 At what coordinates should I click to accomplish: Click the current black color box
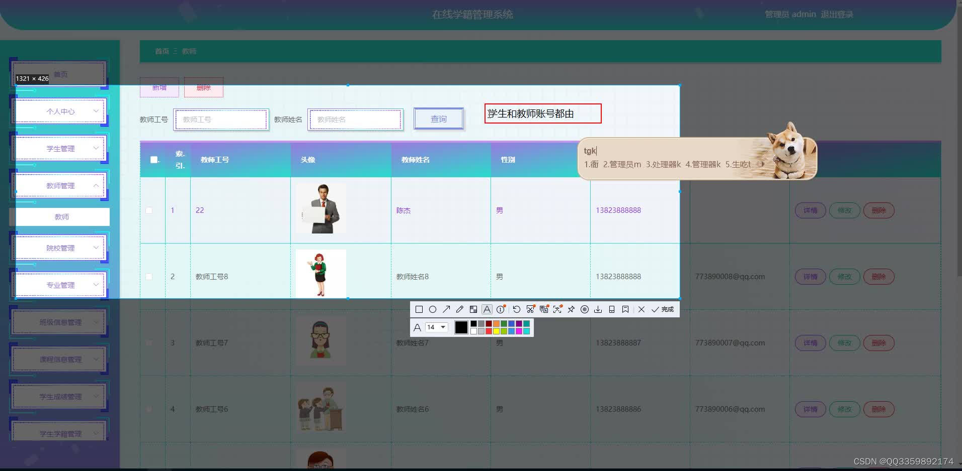coord(461,327)
